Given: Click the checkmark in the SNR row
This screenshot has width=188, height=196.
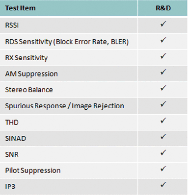Looking at the screenshot, I should coord(163,153).
